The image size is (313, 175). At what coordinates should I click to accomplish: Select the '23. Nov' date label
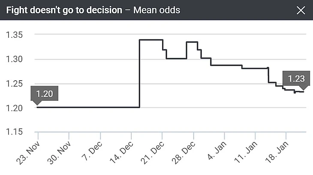click(30, 150)
